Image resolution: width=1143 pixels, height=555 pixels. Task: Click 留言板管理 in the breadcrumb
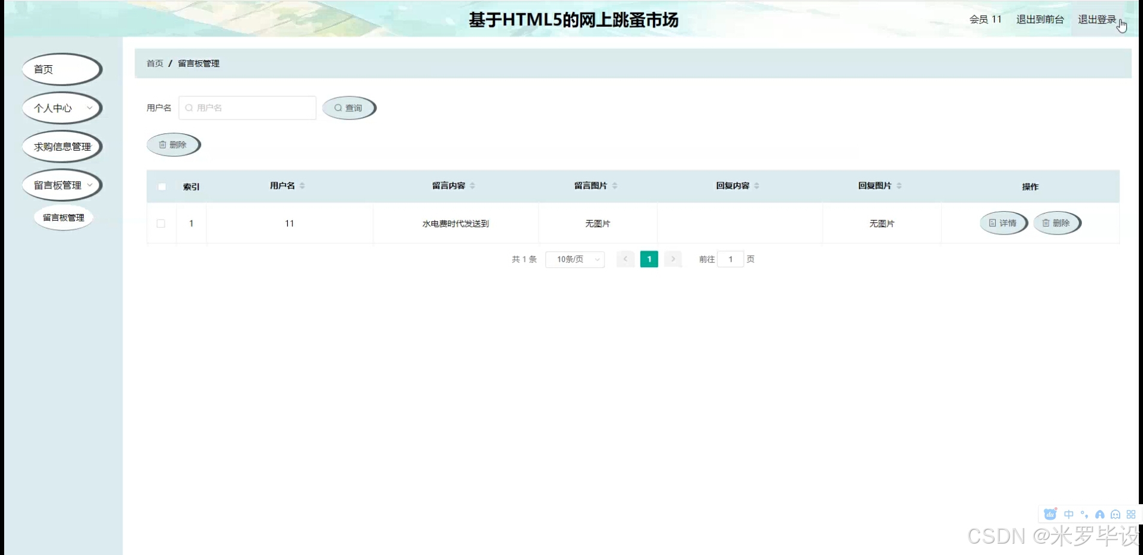tap(199, 63)
